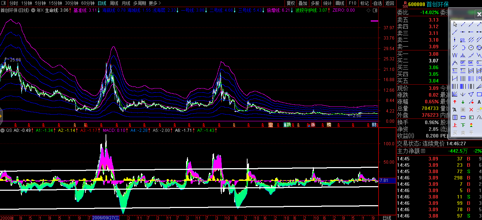Image resolution: width=482 pixels, height=220 pixels.
Task: Click the 榜 event marker on timeline
Action: coord(329,125)
